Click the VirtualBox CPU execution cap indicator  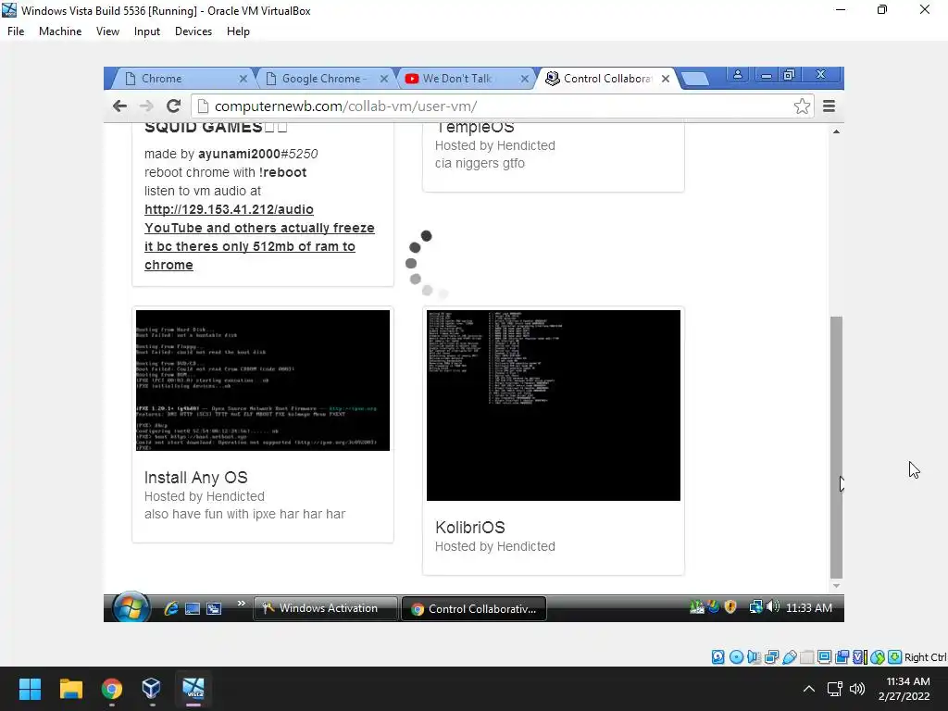click(860, 657)
